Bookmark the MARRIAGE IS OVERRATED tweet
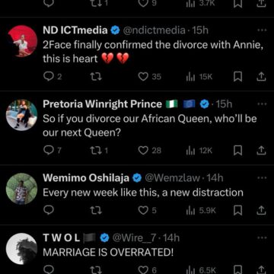This screenshot has height=274, width=274. coord(237,269)
